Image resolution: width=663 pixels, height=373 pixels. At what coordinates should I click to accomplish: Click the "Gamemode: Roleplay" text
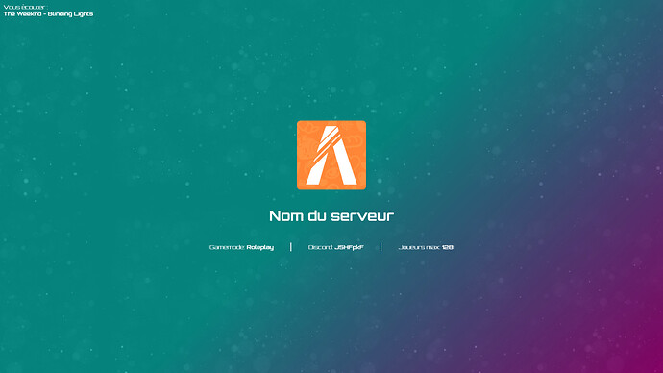pos(241,247)
